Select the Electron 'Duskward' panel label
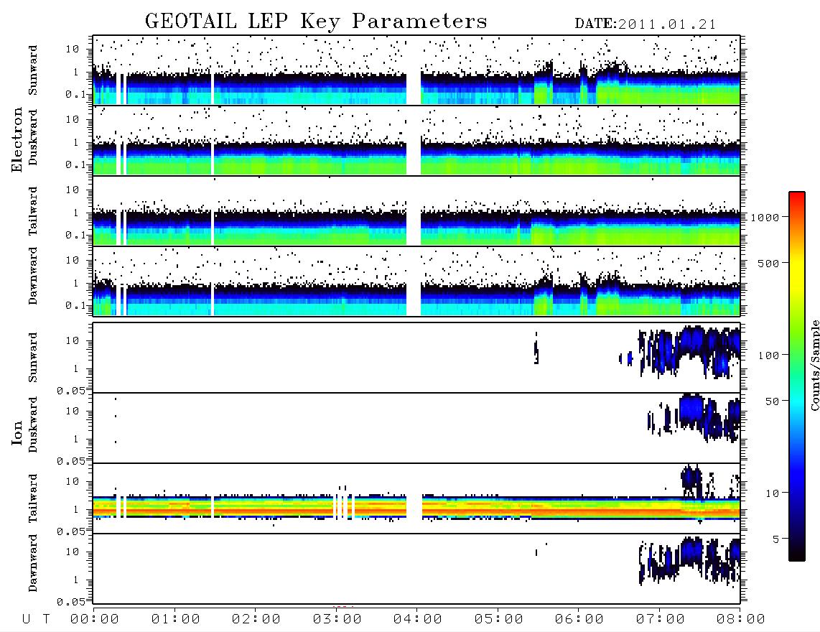The width and height of the screenshot is (820, 632). tap(33, 137)
